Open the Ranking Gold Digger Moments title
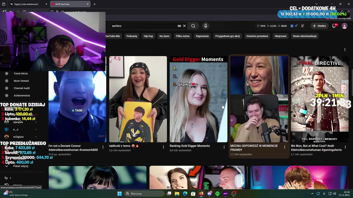This screenshot has height=198, width=353. pyautogui.click(x=190, y=146)
